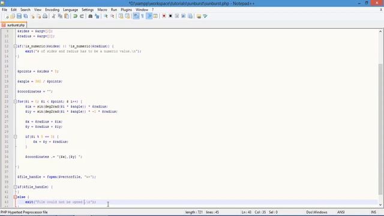Click Save Recorded Macro icon
384x216 pixels.
click(190, 16)
